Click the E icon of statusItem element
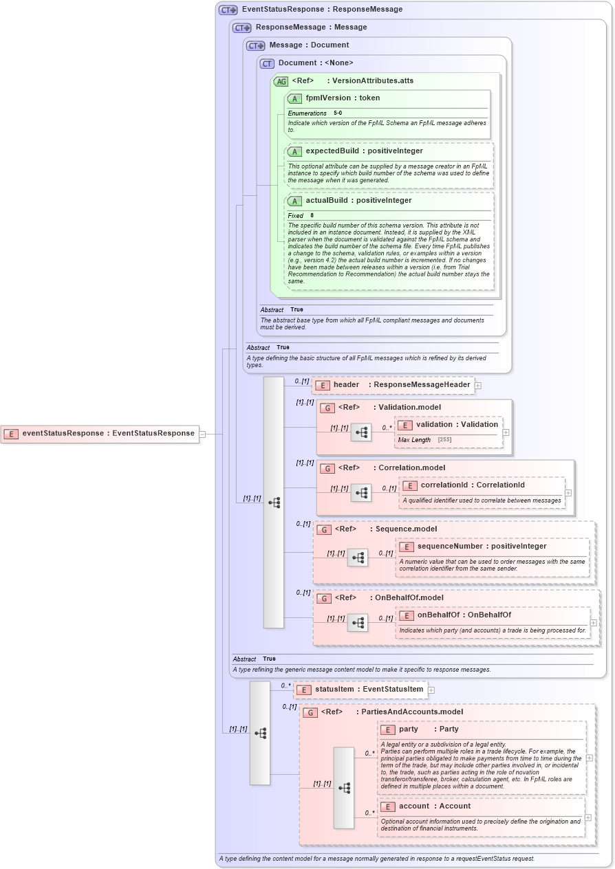 click(305, 690)
